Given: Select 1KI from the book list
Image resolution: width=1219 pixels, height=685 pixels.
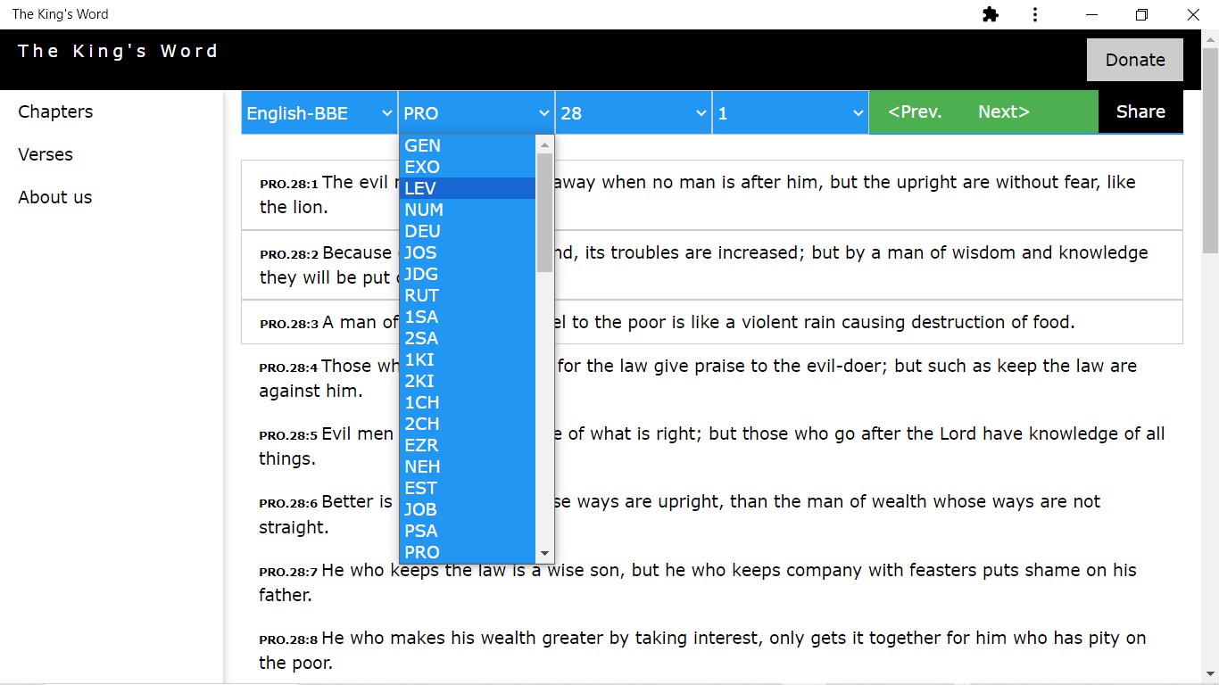Looking at the screenshot, I should click(x=468, y=359).
